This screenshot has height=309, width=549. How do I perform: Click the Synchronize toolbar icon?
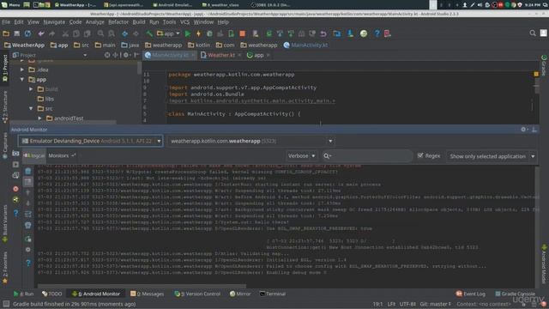coord(27,33)
